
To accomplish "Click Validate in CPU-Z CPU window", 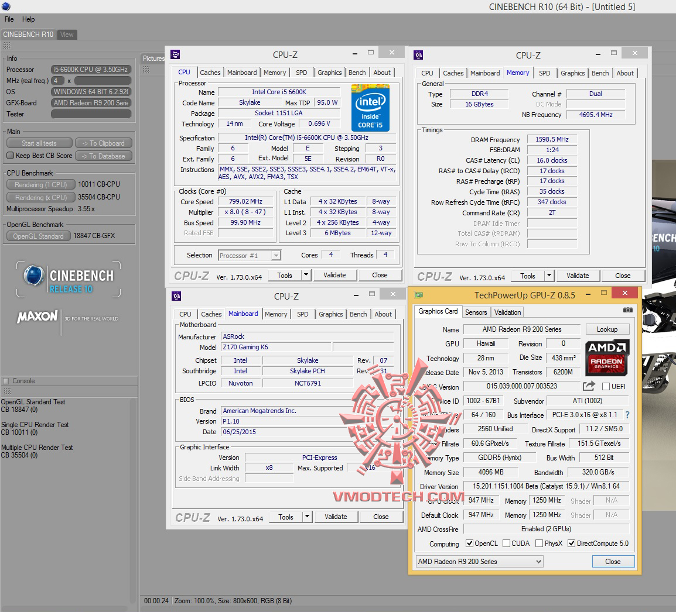I will 334,275.
